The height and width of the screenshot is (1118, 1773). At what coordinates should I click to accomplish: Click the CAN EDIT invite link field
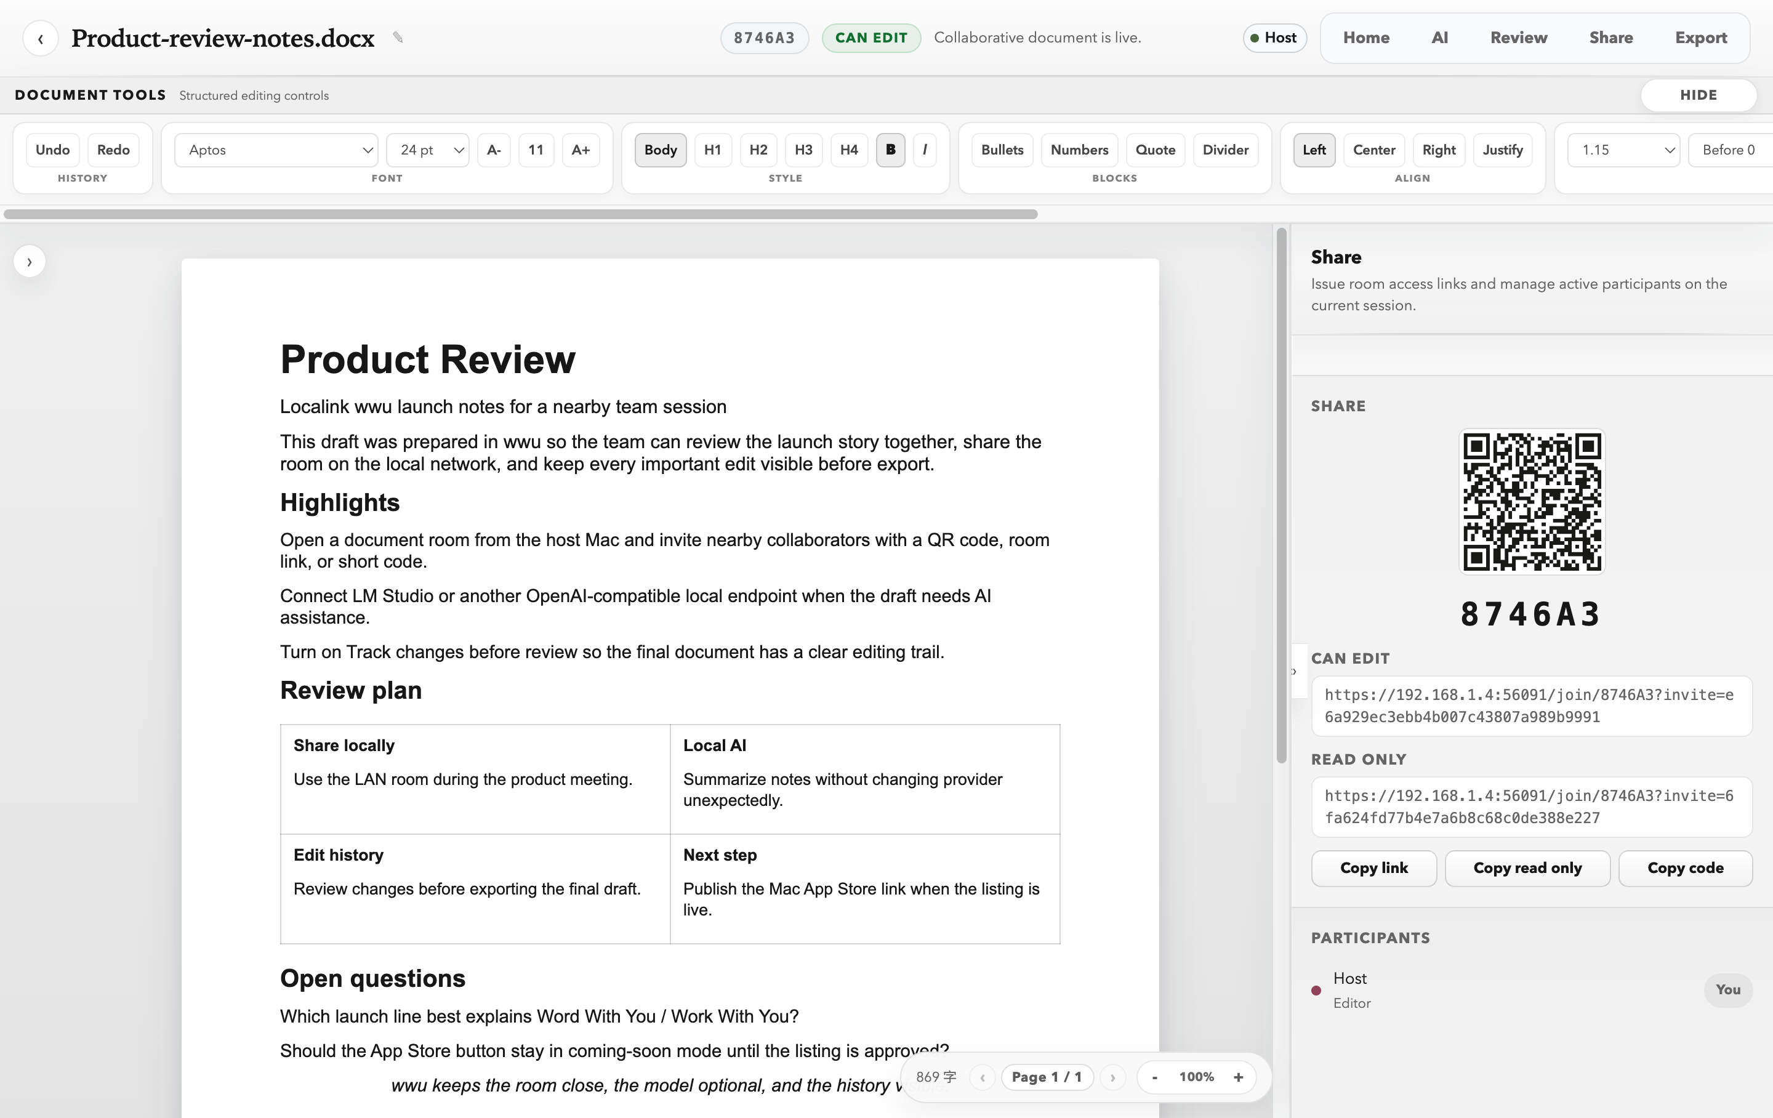click(x=1532, y=706)
